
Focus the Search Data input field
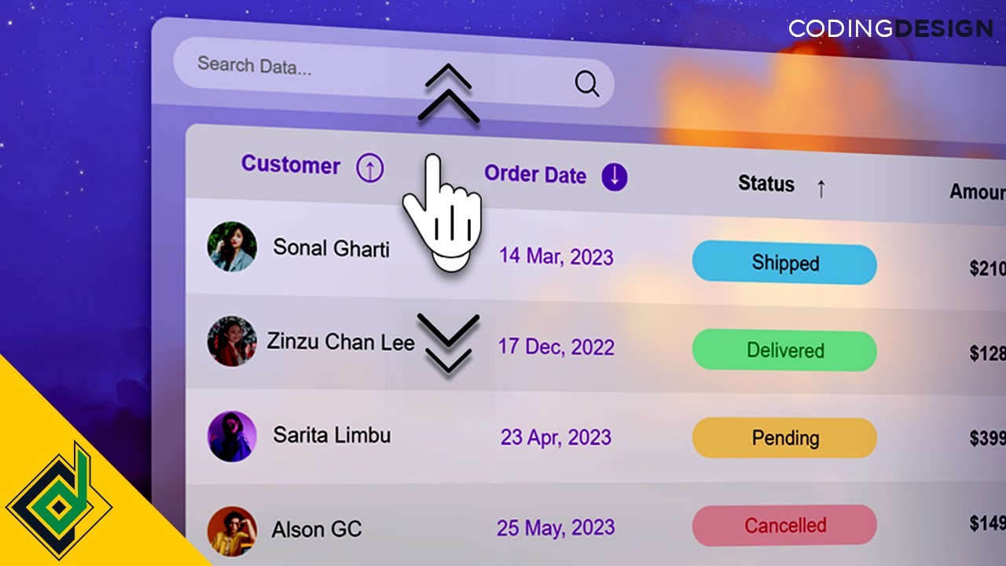[393, 73]
